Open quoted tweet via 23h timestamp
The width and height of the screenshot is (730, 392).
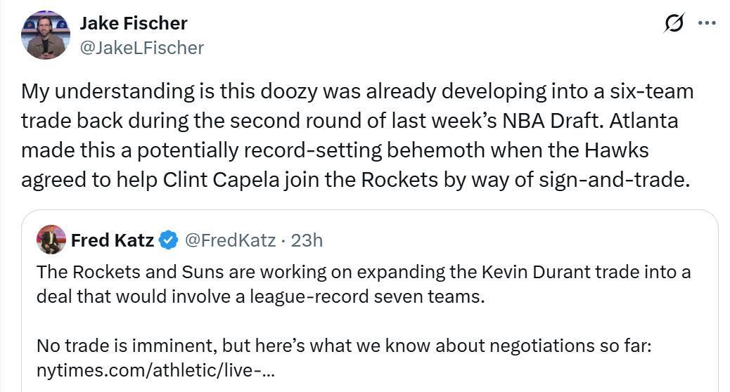(307, 240)
